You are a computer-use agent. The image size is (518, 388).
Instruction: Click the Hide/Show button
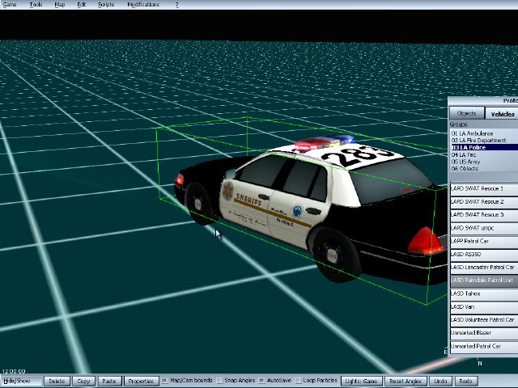pyautogui.click(x=20, y=381)
